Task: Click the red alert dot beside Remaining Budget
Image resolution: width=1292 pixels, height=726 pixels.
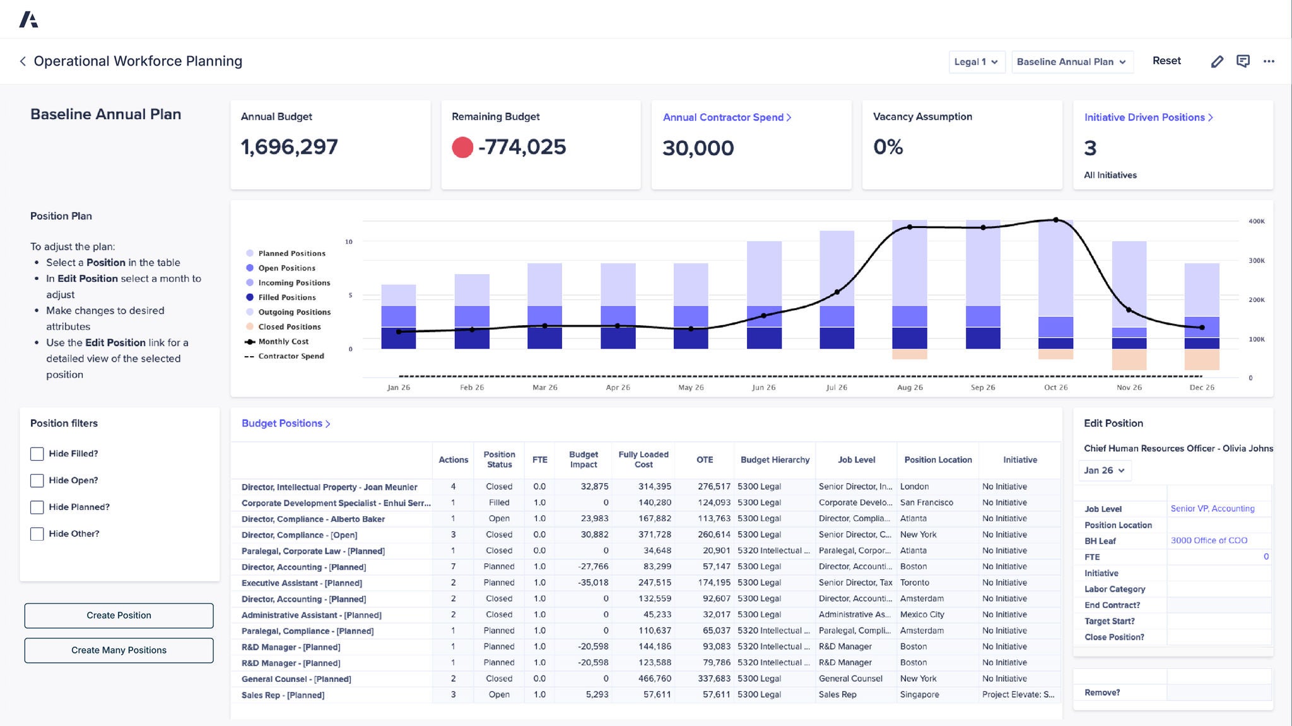Action: pos(463,146)
